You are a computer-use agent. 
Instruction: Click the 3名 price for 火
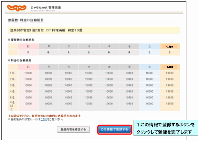pos(69,85)
